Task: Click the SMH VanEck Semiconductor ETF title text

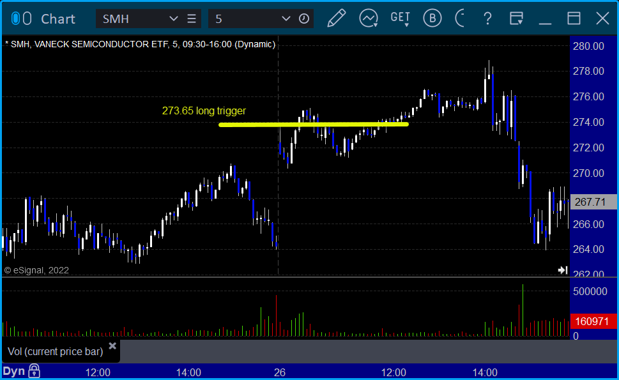Action: pos(140,44)
